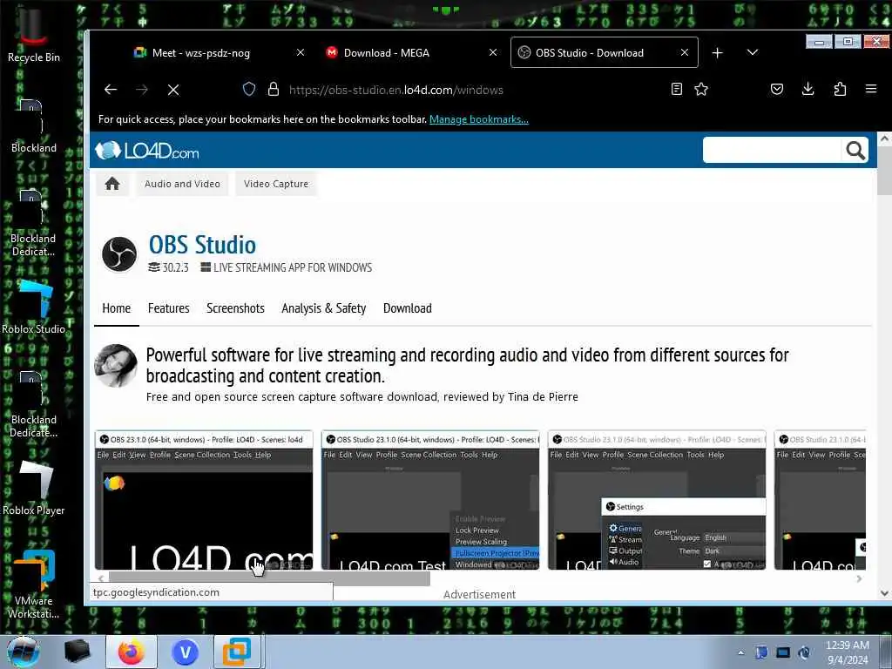Open tracking protection shield info
The image size is (892, 669).
pyautogui.click(x=249, y=90)
